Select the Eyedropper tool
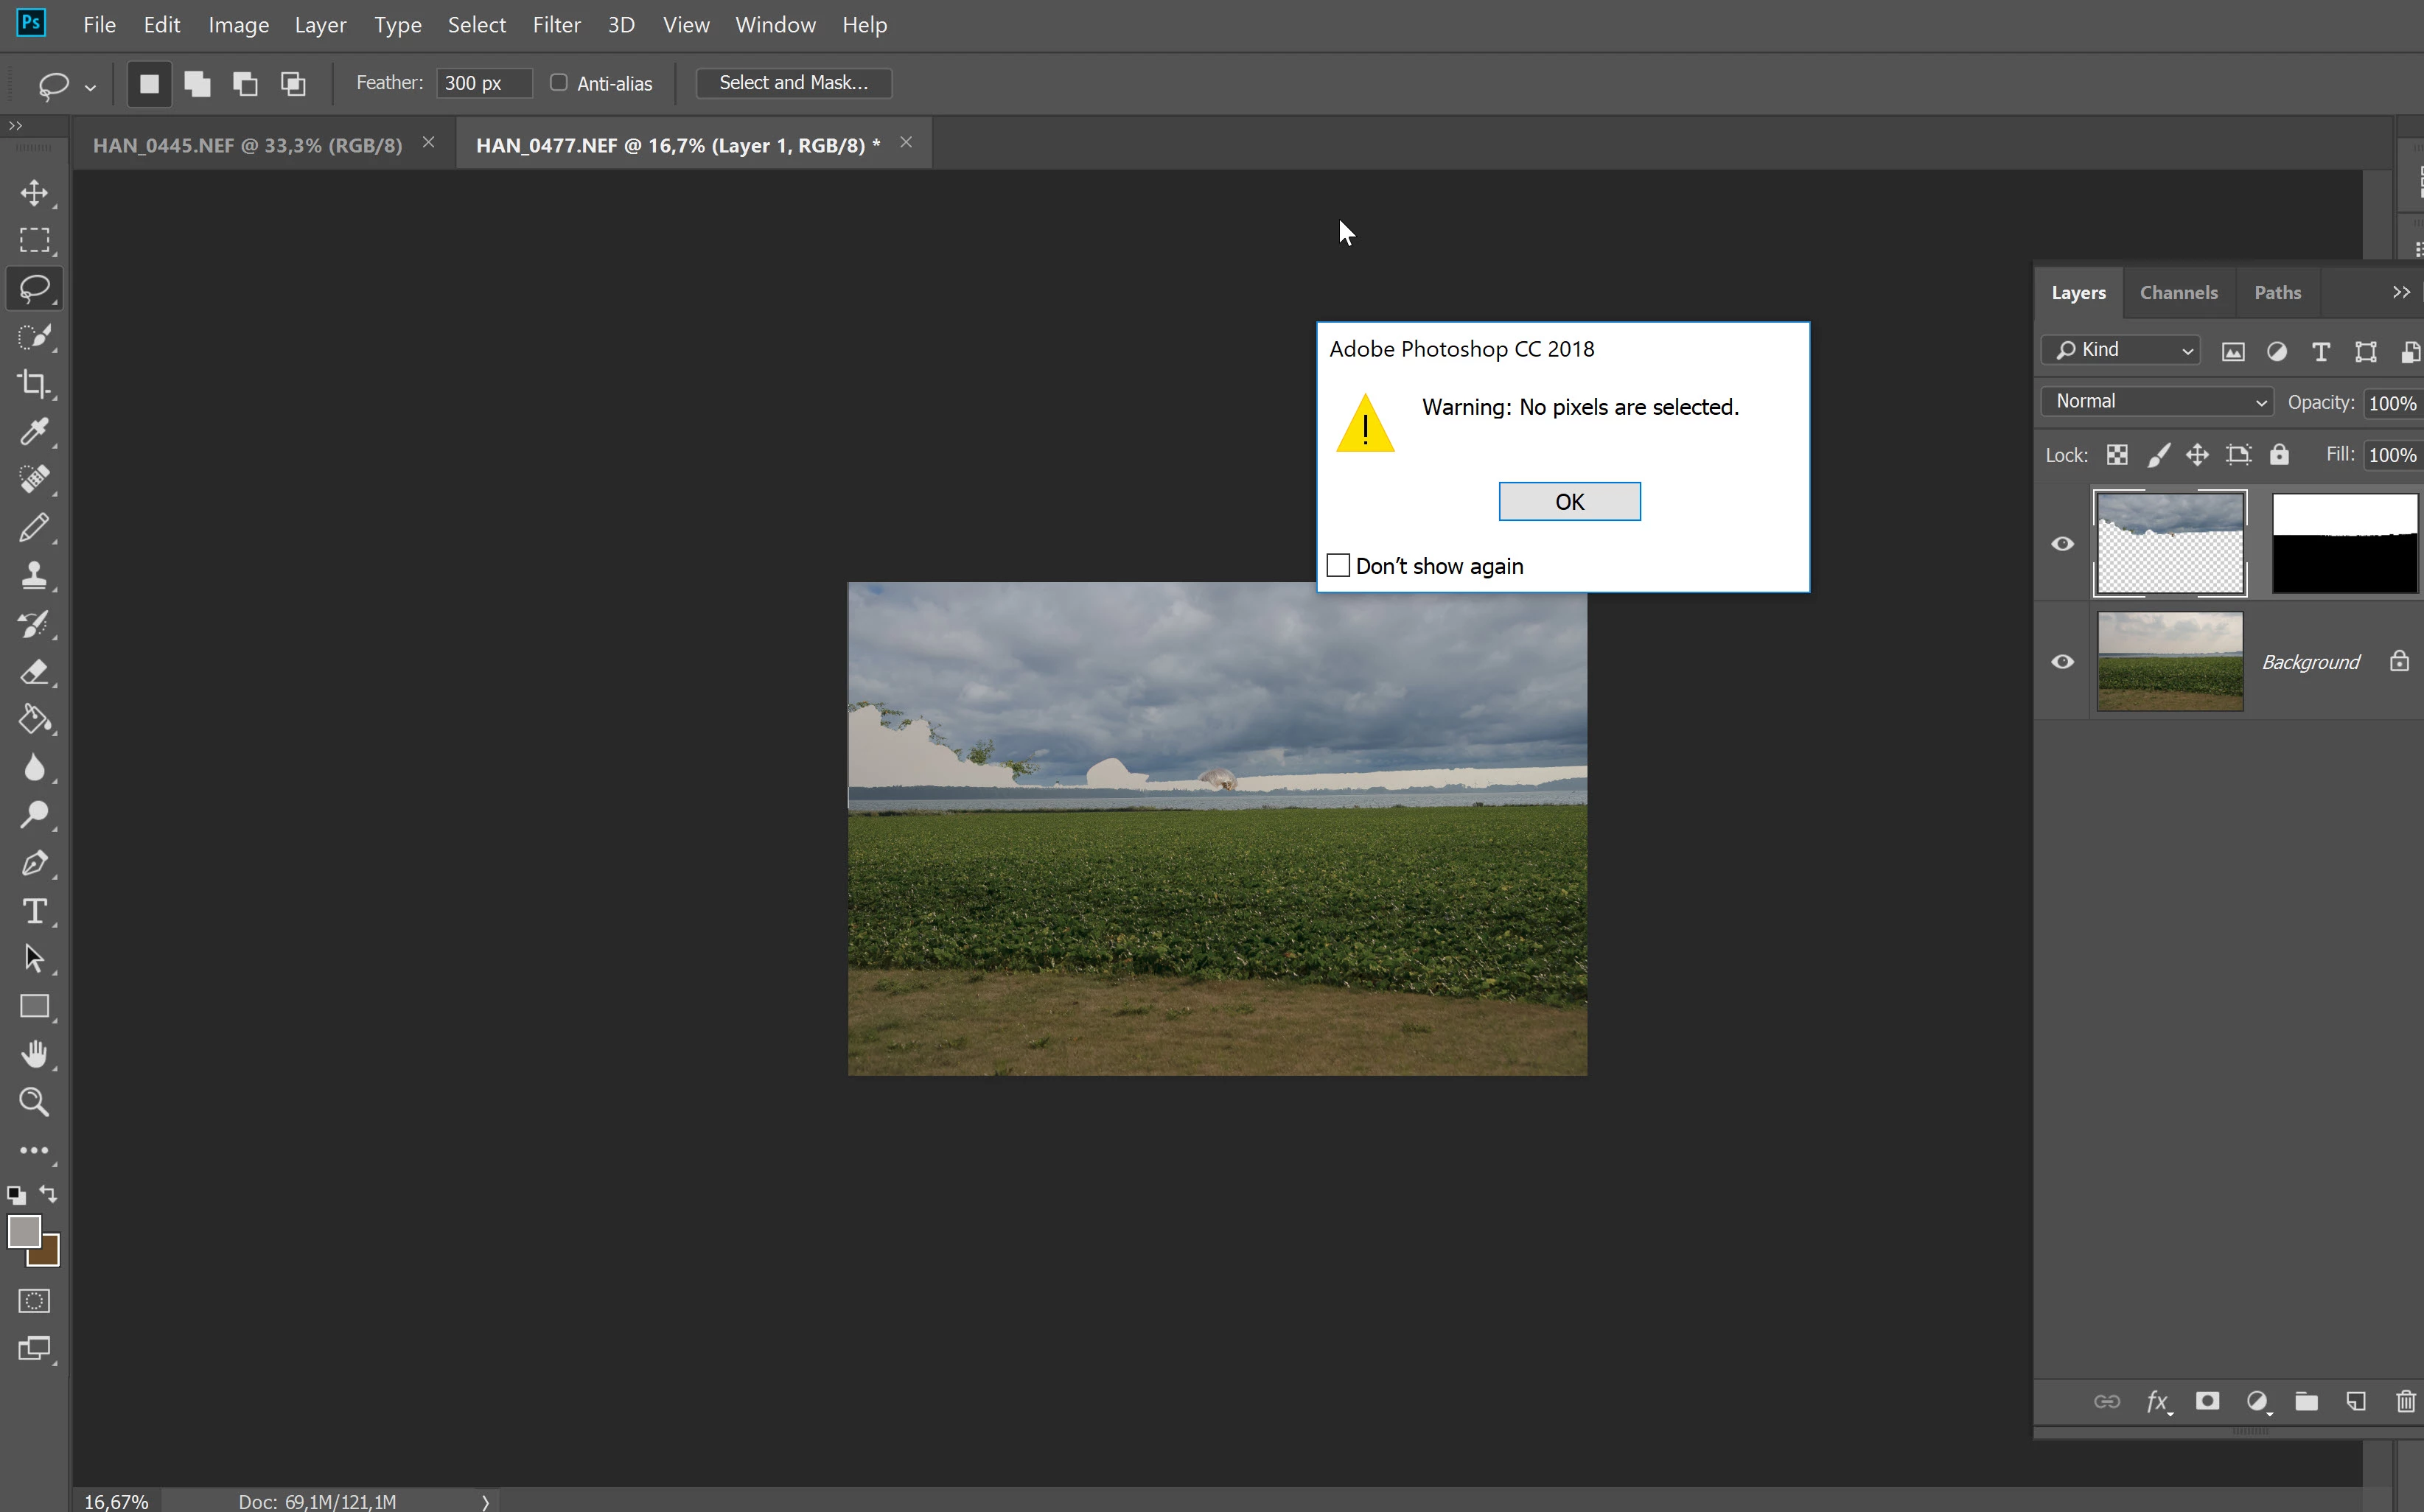 (x=34, y=432)
